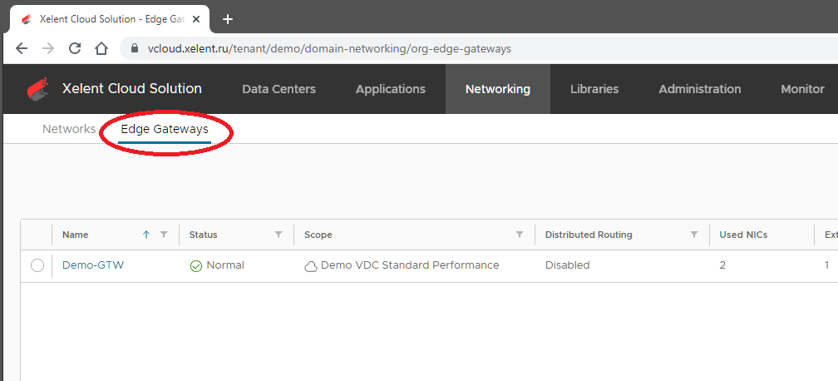Toggle Name column sort arrow
This screenshot has height=381, width=838.
coord(146,235)
